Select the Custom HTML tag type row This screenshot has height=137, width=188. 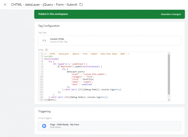coord(109,40)
